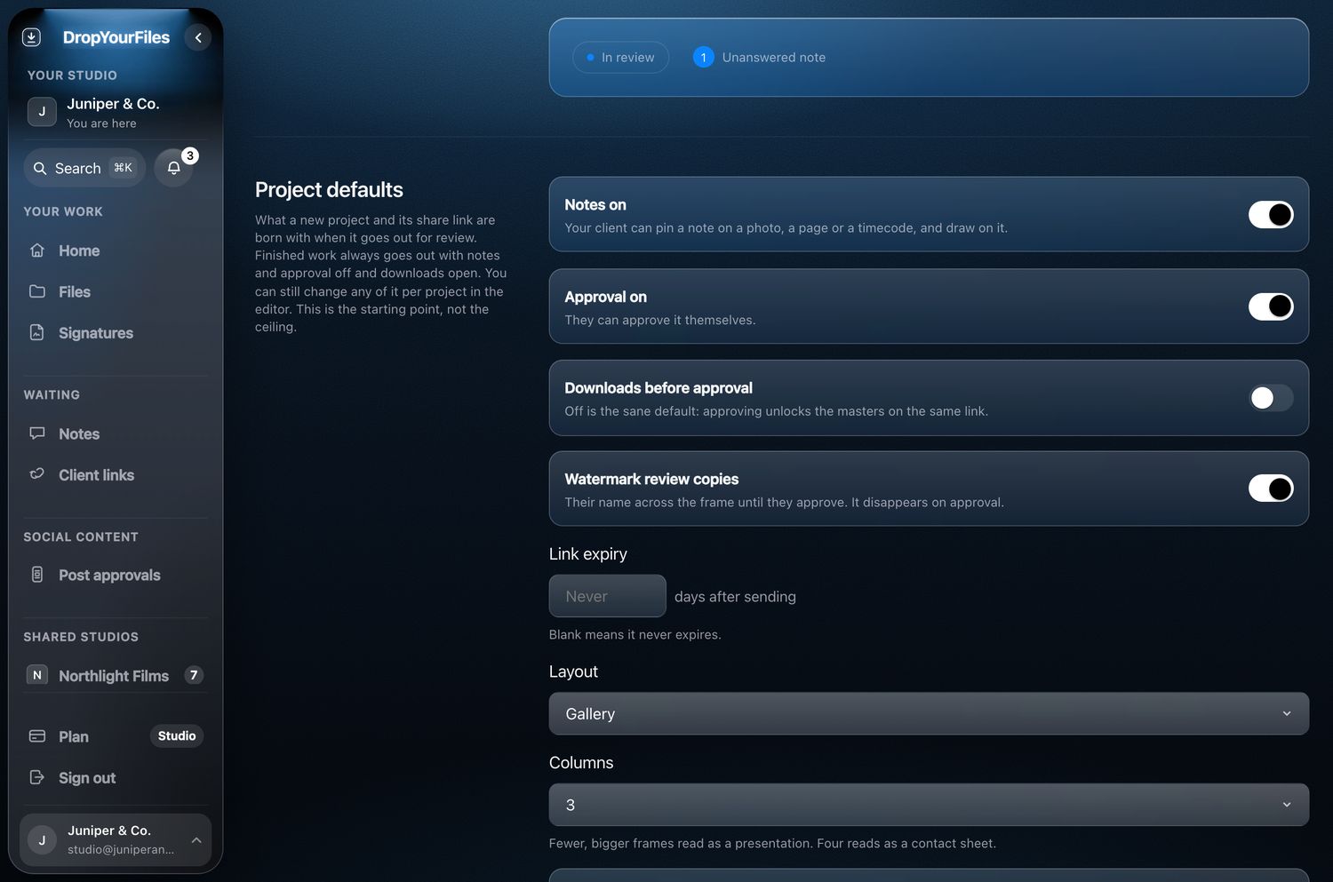
Task: Click the Plan credit card icon
Action: (x=37, y=736)
